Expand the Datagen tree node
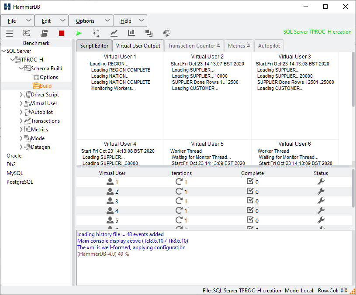Screen dimensions: 356x295 21,147
